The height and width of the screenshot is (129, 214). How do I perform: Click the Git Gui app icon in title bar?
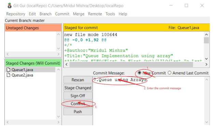pos(10,5)
